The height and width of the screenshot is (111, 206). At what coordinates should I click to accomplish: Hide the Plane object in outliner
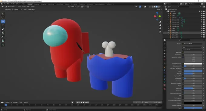pyautogui.click(x=202, y=30)
